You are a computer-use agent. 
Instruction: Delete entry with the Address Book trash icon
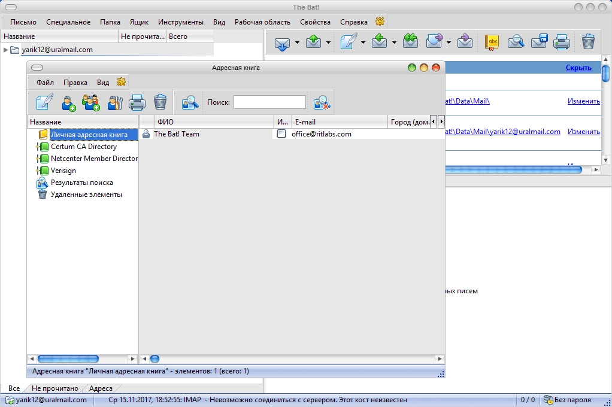click(x=160, y=102)
